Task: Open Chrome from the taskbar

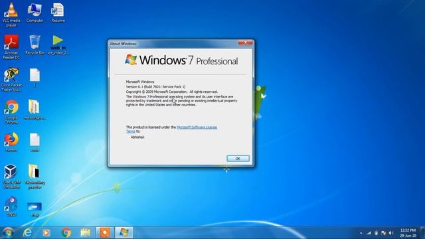Action: point(66,232)
